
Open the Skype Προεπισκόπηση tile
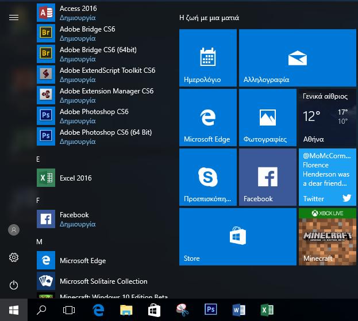click(208, 177)
